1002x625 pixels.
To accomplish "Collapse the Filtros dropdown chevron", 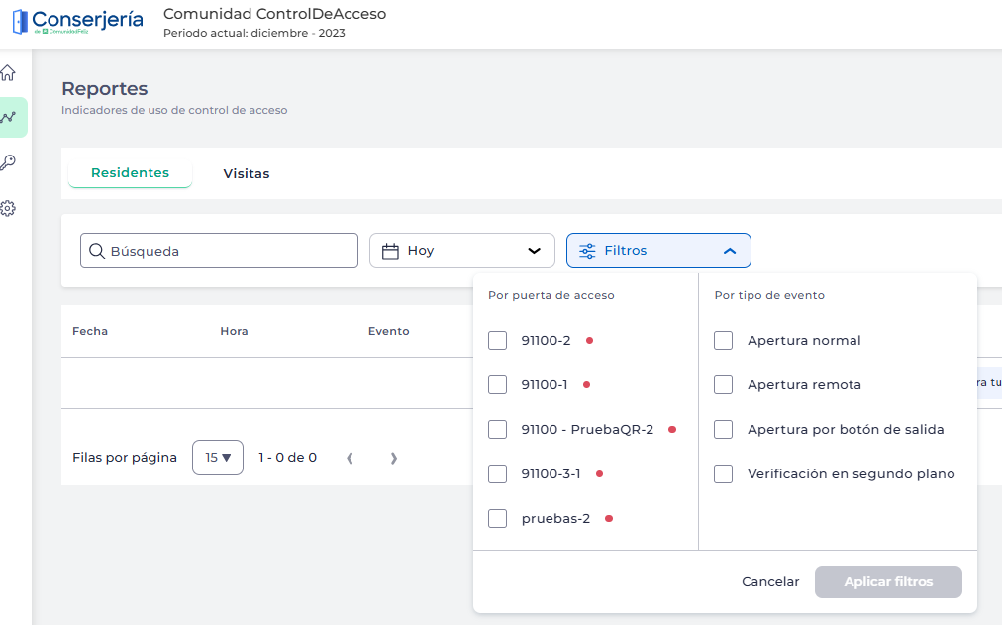I will 730,251.
